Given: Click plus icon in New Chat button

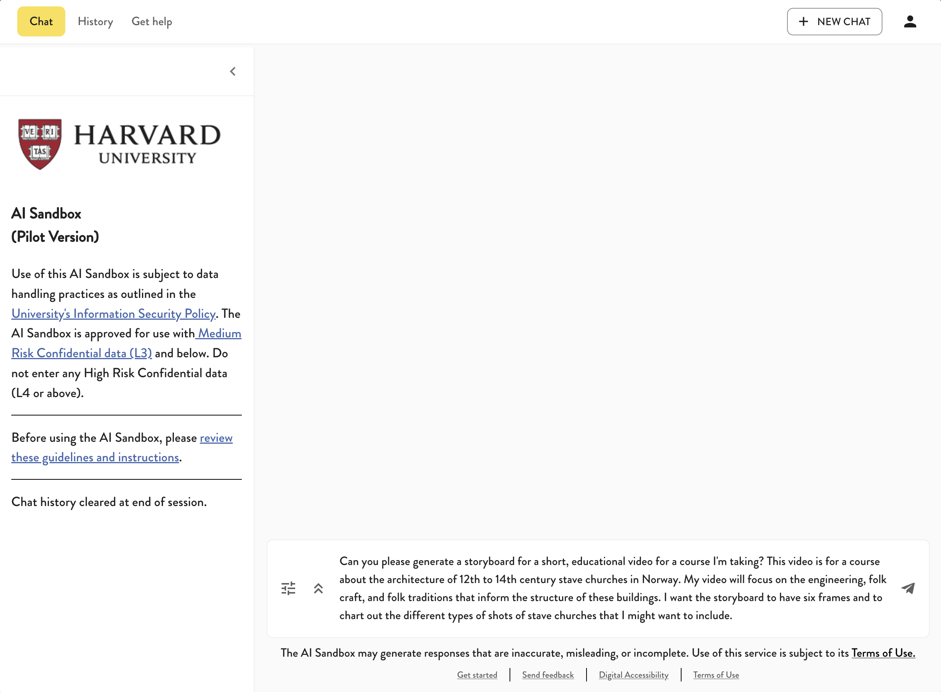Looking at the screenshot, I should (803, 21).
